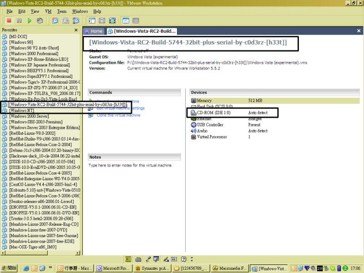Select [RedHat-Linux-Fedora-Core-4-2005] favorite
Viewport: 364px width, 273px height.
point(40,173)
